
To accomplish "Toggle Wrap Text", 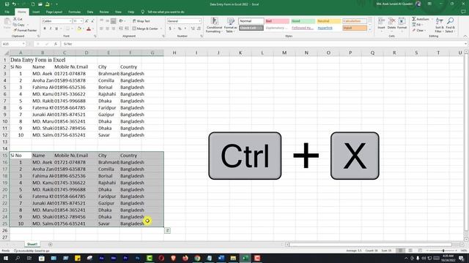I will click(x=141, y=21).
